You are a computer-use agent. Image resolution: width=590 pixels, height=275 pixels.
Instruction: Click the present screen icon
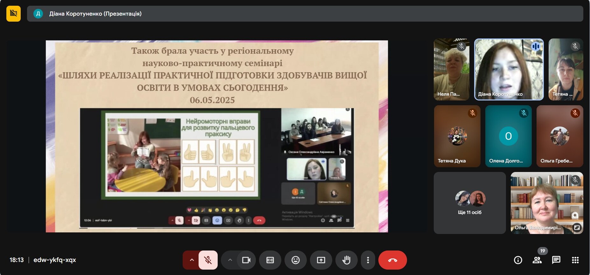coord(321,260)
